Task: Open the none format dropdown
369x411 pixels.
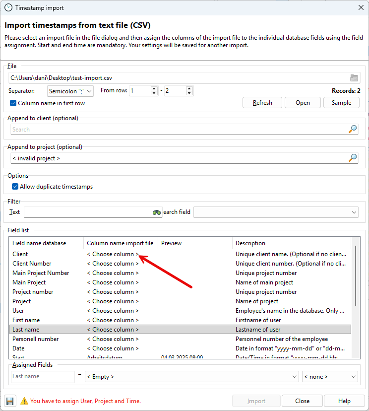Action: pyautogui.click(x=330, y=377)
